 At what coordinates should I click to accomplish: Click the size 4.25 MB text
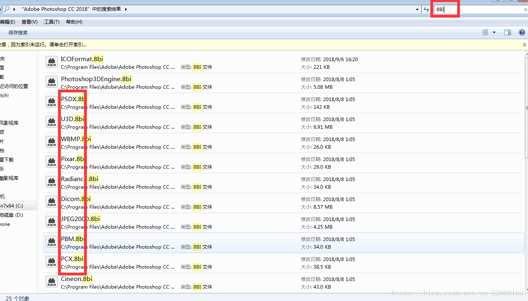pyautogui.click(x=323, y=227)
